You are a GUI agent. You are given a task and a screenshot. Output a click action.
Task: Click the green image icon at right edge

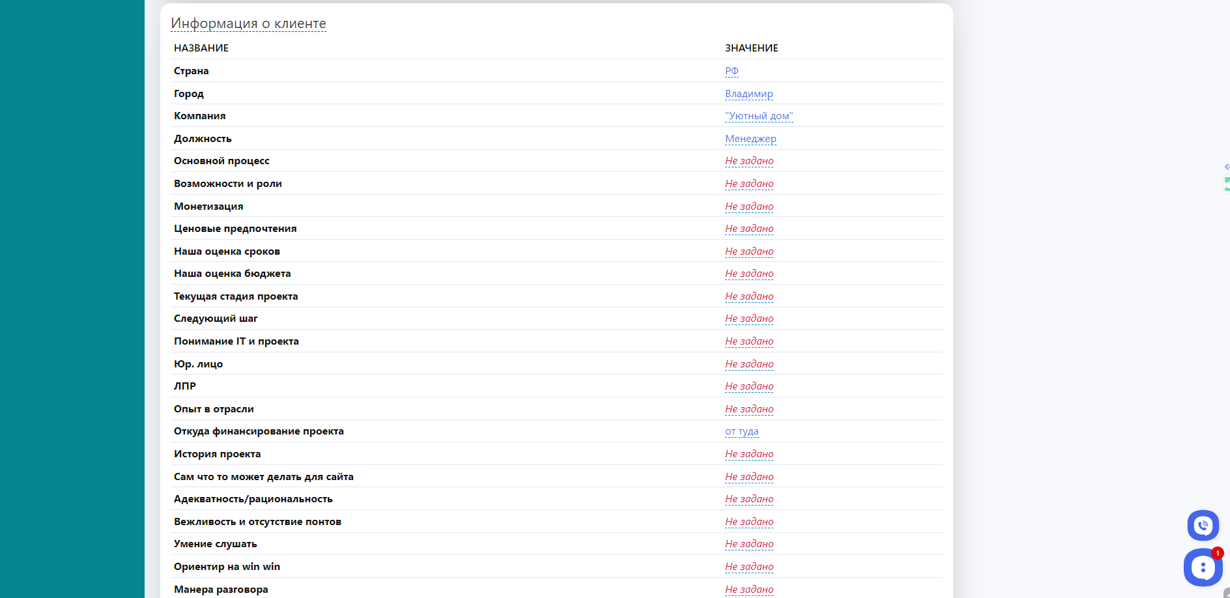tap(1227, 184)
